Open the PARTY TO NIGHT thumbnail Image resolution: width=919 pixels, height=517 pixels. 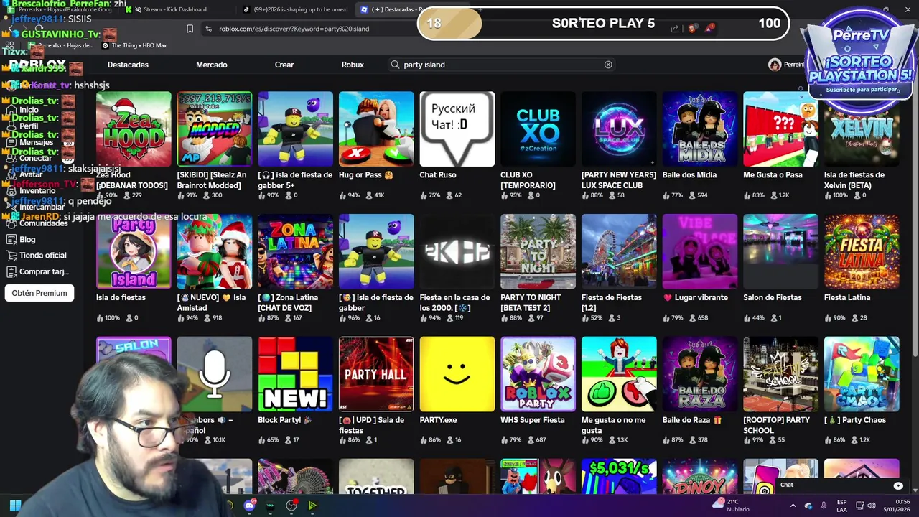point(538,251)
